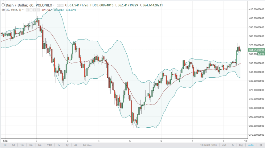Remove BB indicator with the X icon

39,10
